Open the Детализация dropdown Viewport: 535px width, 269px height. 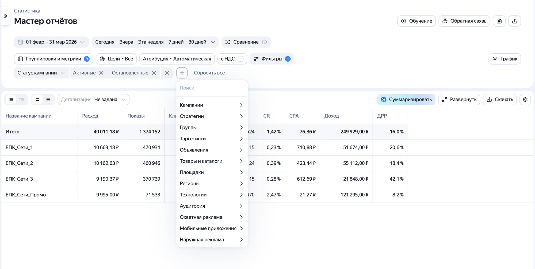pyautogui.click(x=93, y=100)
